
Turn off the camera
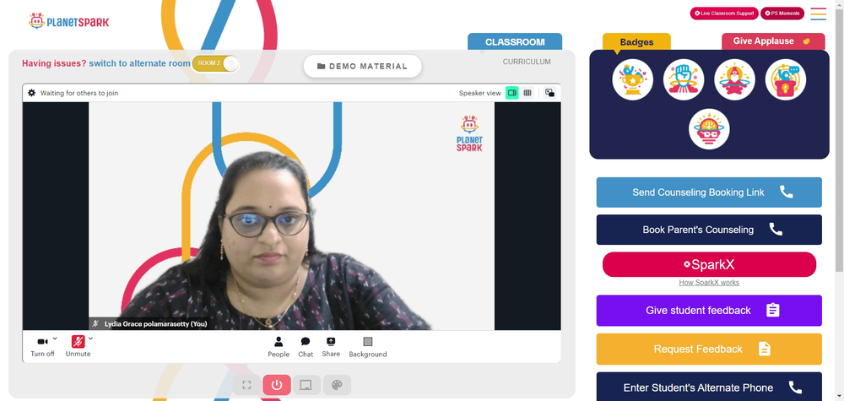pos(42,347)
